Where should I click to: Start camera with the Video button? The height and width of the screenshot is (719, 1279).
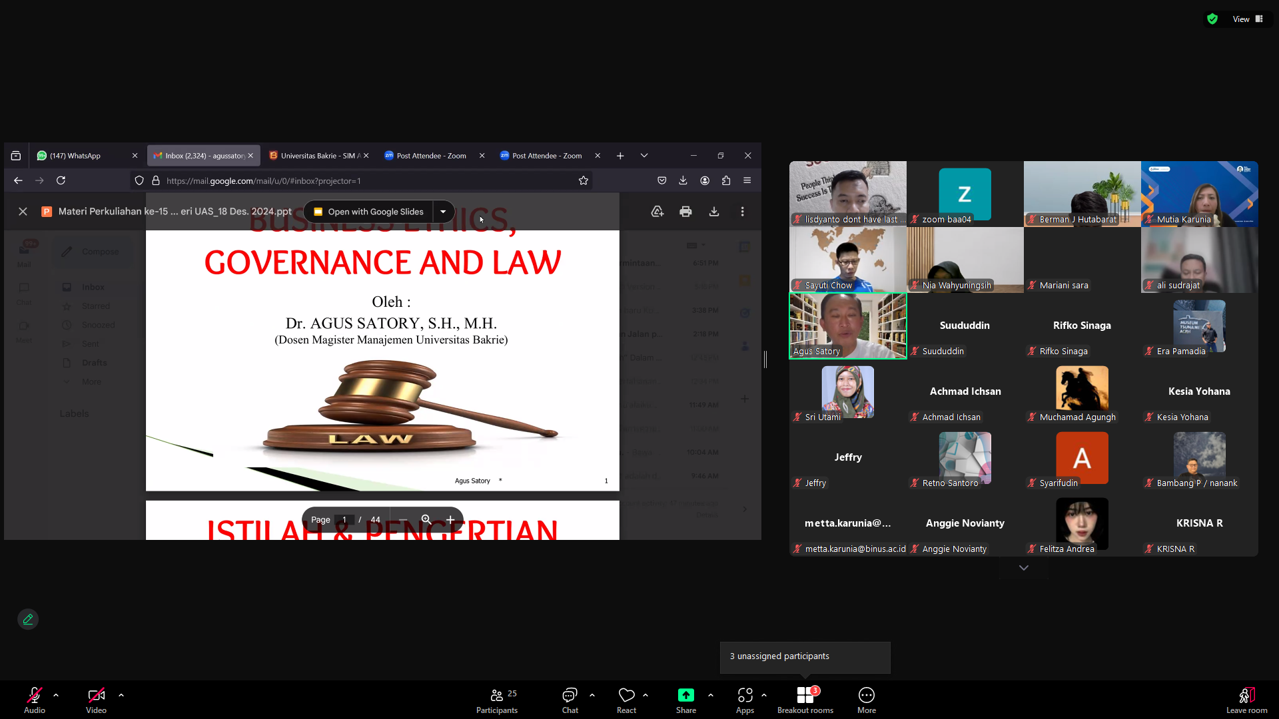coord(96,700)
